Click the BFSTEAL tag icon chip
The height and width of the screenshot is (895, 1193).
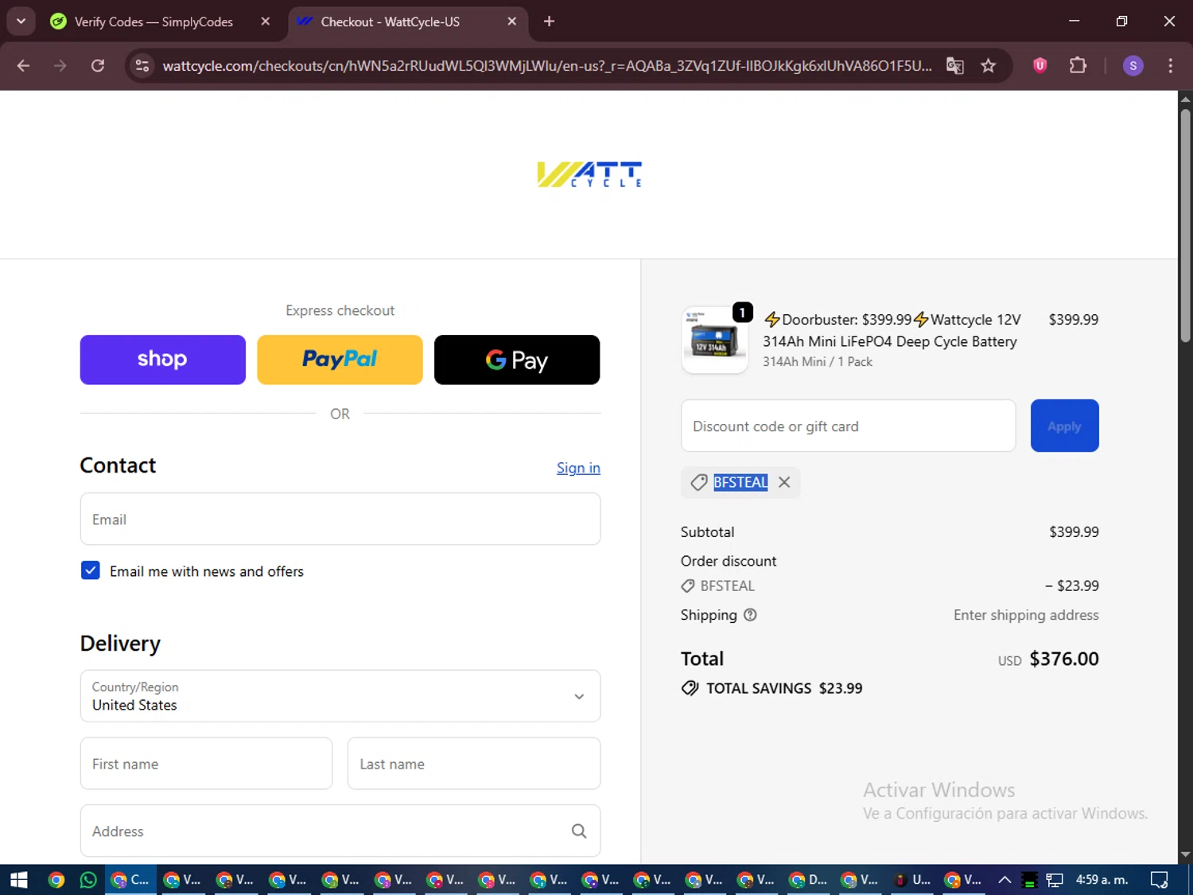(699, 482)
